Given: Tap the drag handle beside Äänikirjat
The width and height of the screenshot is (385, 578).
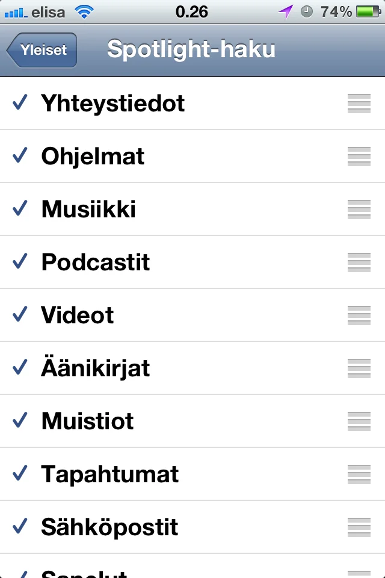Looking at the screenshot, I should coord(359,368).
